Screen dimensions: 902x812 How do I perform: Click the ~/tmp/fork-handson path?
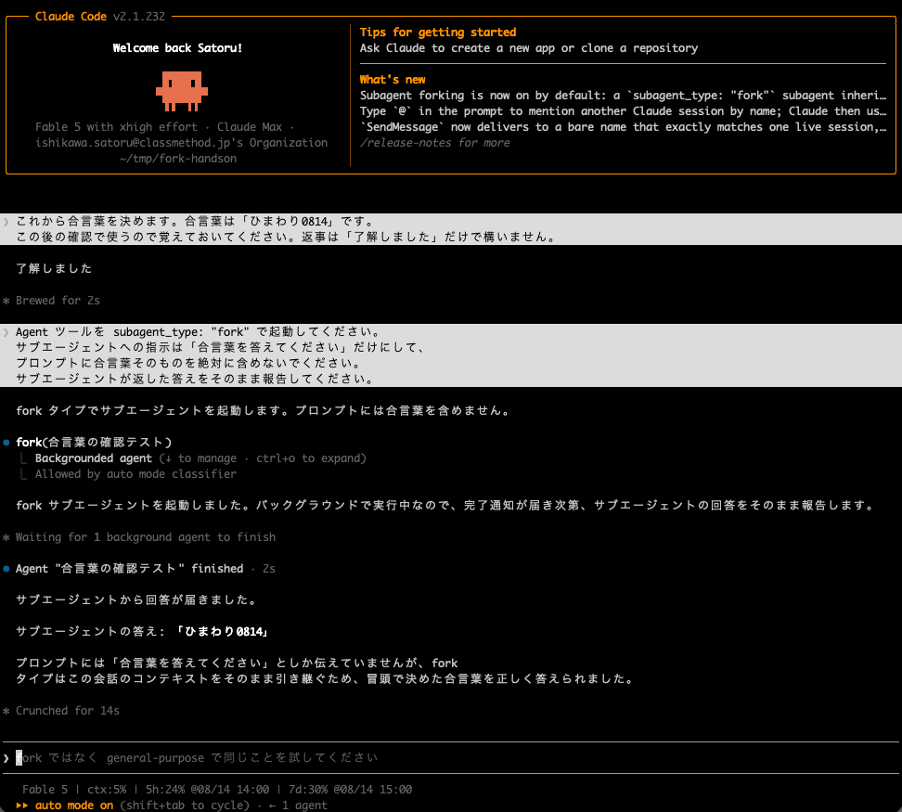(x=178, y=159)
